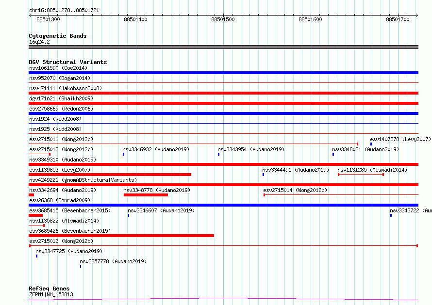Select esv2715013 (Wong2012b) label
The width and height of the screenshot is (432, 305).
pos(61,241)
